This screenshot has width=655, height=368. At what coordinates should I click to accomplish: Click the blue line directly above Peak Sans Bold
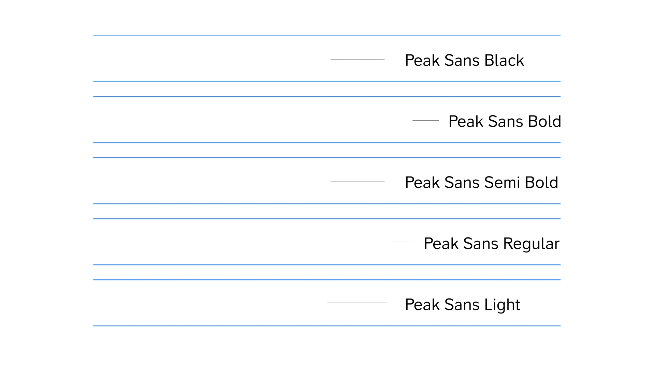tap(327, 97)
